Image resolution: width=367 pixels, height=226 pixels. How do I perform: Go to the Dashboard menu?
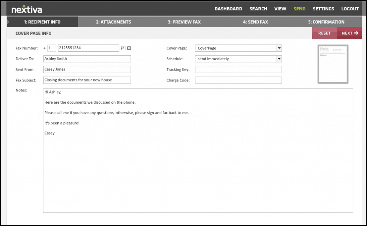tap(228, 9)
